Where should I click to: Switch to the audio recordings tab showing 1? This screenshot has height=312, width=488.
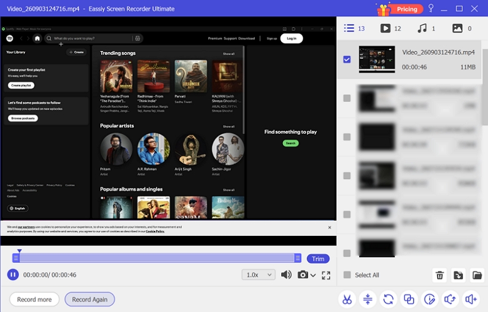[426, 28]
